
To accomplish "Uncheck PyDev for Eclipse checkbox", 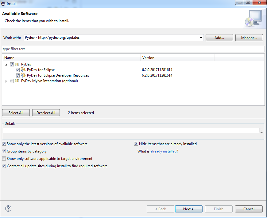I will (17, 70).
